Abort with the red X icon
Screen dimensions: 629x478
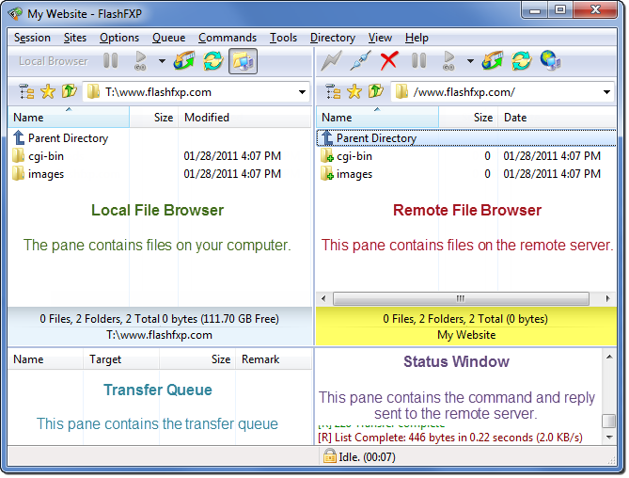pyautogui.click(x=389, y=61)
